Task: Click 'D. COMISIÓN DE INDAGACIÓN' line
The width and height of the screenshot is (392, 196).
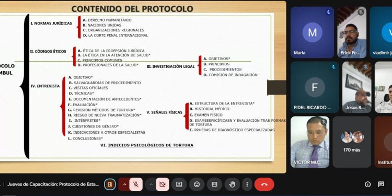Action: tap(230, 75)
